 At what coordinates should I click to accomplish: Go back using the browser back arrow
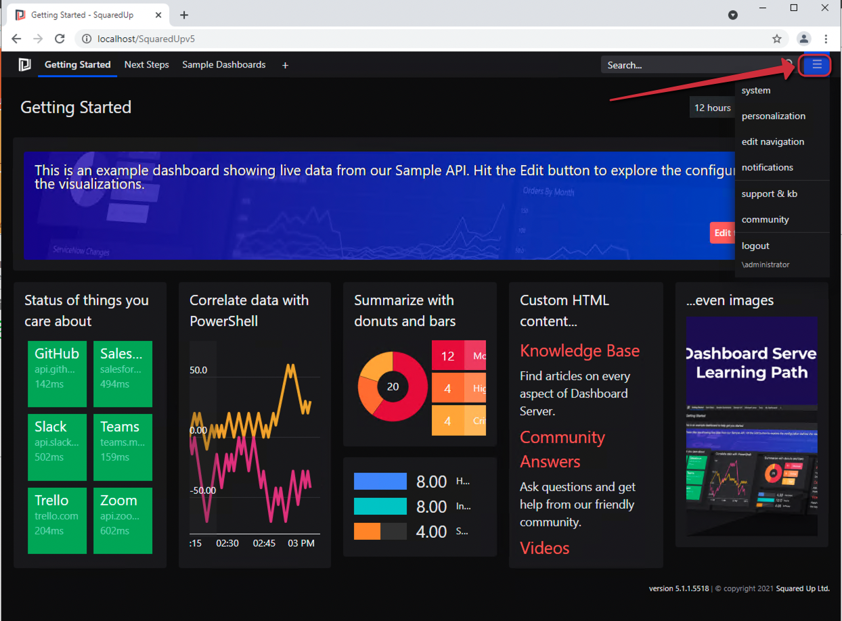click(x=17, y=39)
